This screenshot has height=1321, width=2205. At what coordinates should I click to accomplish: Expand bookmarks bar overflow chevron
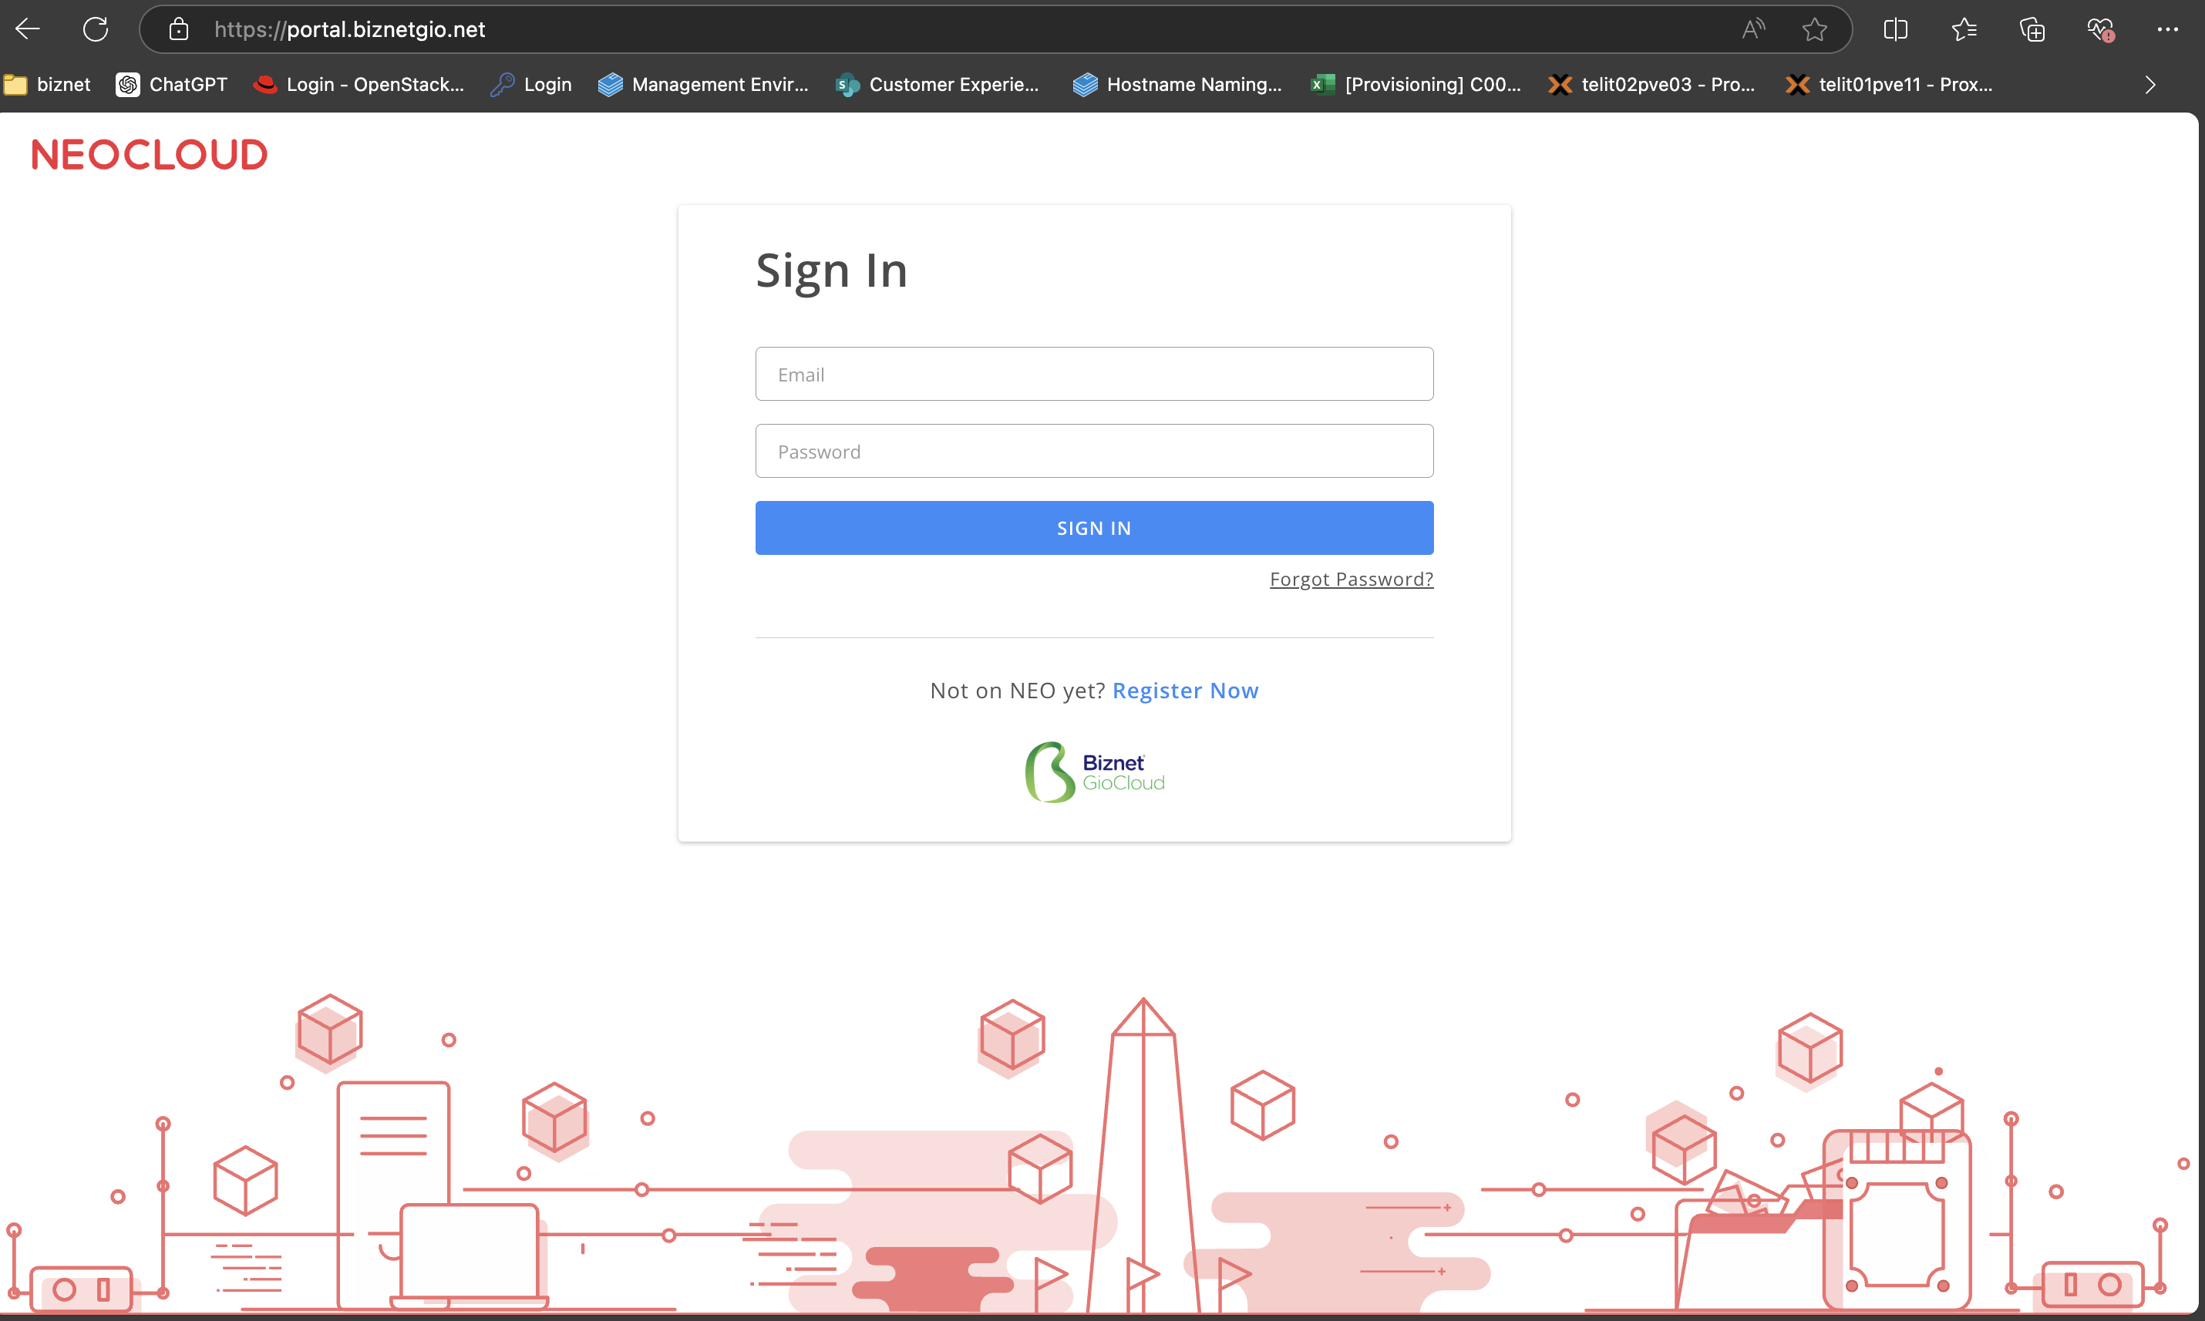[2149, 85]
